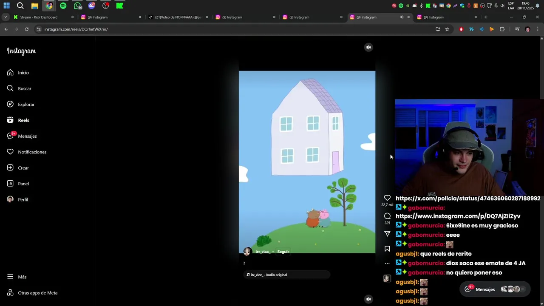Click the address bar URL
Screen dimensions: 544x306
(76, 29)
